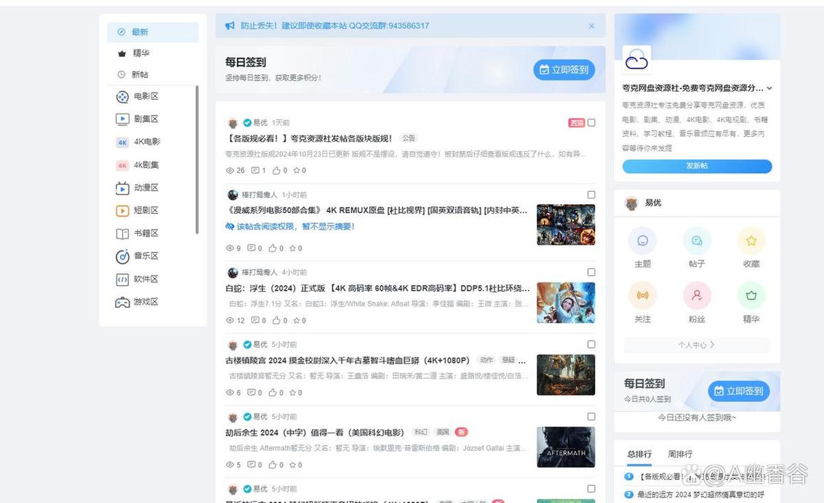Image resolution: width=824 pixels, height=503 pixels.
Task: Open rank 2 entry 最近的远方 2024
Action: coord(700,495)
